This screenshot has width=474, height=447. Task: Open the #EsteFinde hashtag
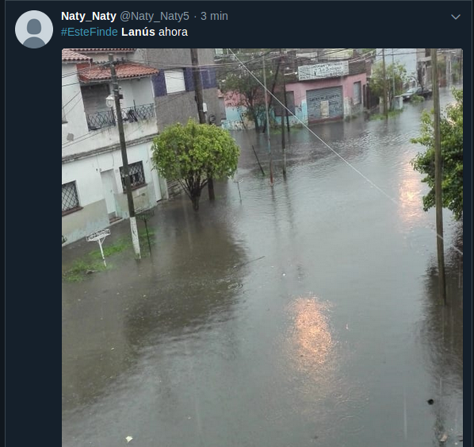[90, 32]
